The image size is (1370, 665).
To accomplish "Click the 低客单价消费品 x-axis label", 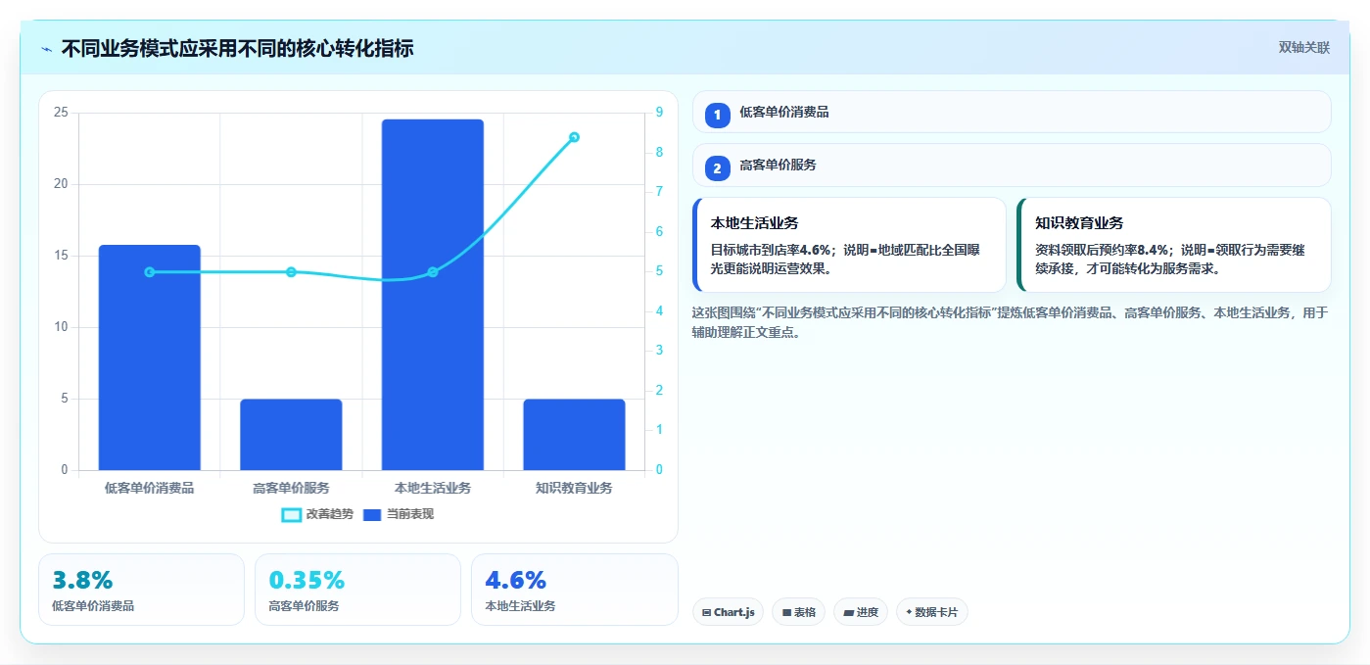I will click(150, 488).
